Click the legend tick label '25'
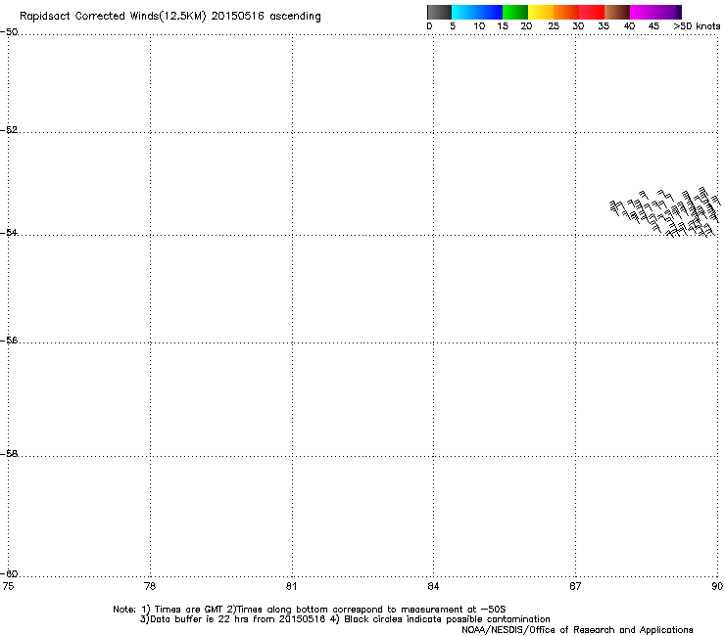Image resolution: width=725 pixels, height=636 pixels. 554,26
